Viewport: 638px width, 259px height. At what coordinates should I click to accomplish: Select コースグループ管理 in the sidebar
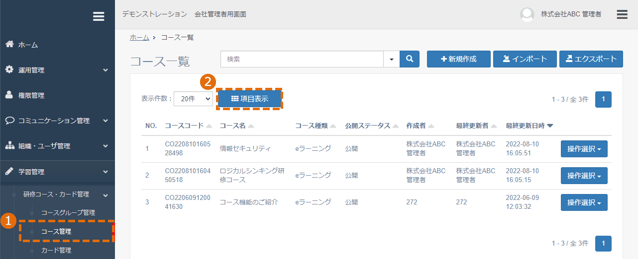coord(68,212)
